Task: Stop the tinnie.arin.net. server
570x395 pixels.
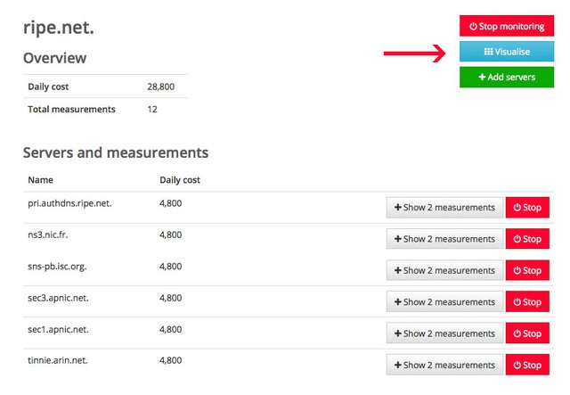Action: tap(527, 365)
